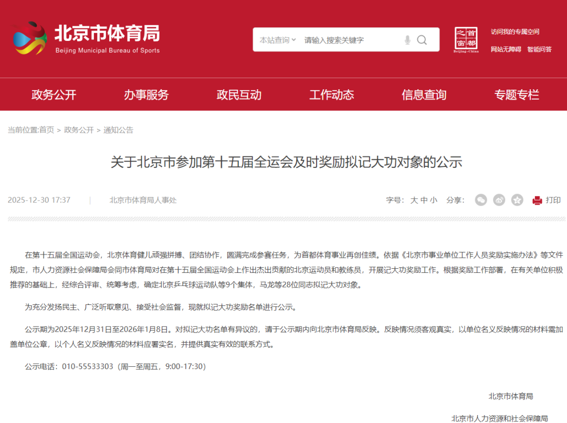The image size is (567, 423).
Task: Set font size to 大
Action: point(414,200)
